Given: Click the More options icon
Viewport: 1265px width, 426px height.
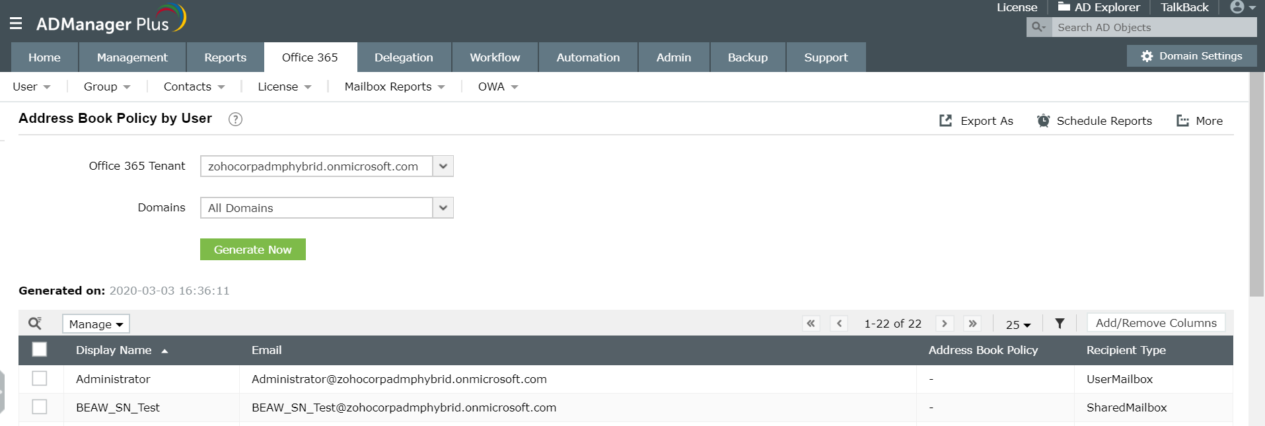Looking at the screenshot, I should click(x=1182, y=120).
